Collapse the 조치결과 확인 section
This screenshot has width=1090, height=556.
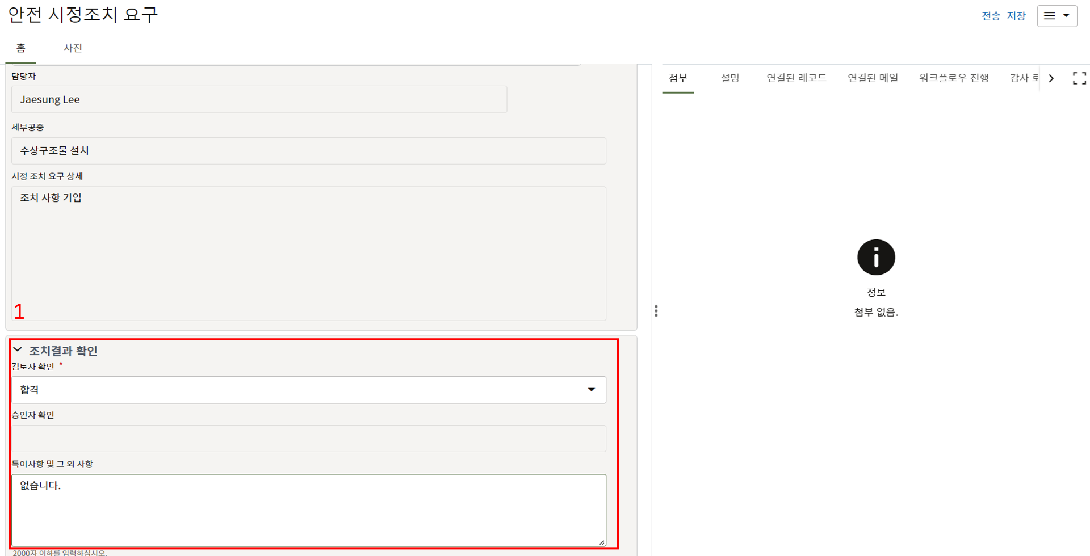tap(18, 350)
